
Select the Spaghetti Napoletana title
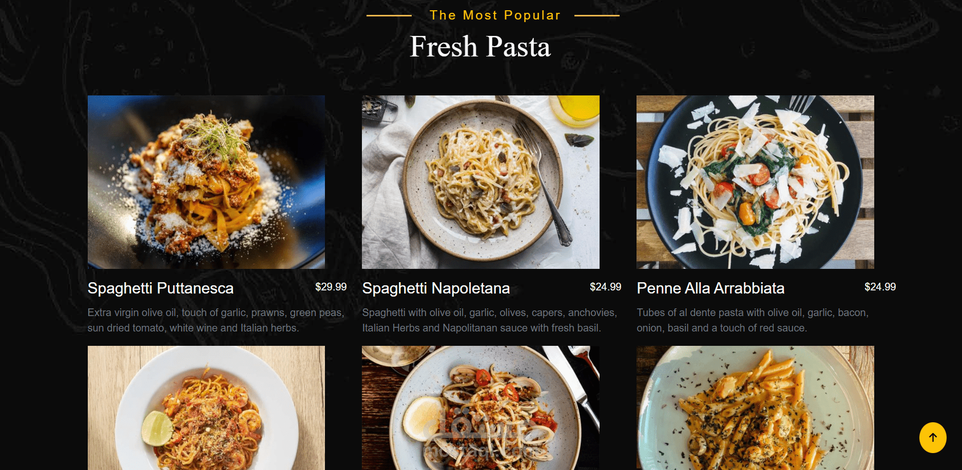[x=436, y=288]
